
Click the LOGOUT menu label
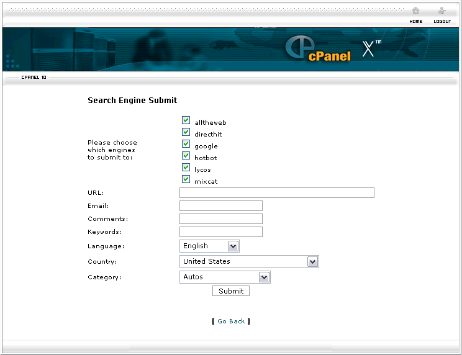pos(442,22)
